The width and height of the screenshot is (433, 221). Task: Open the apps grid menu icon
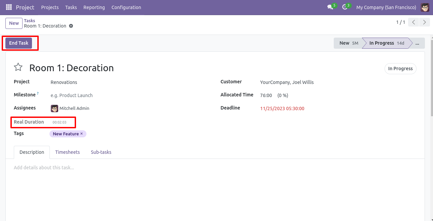click(9, 7)
